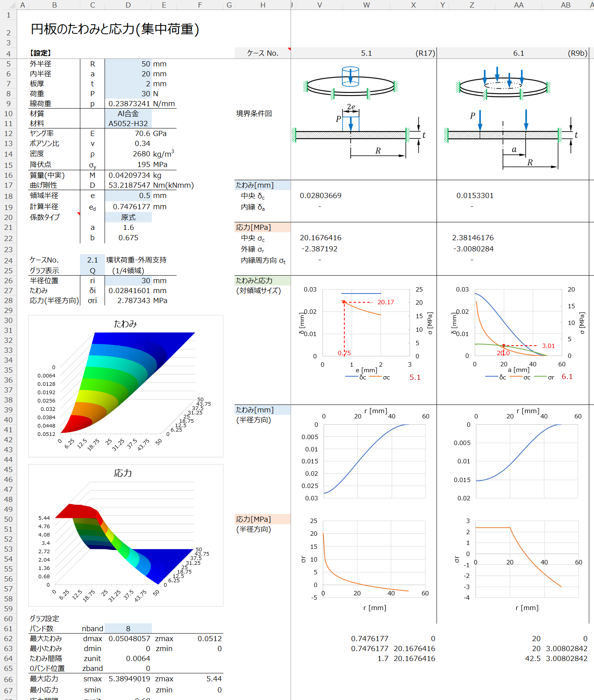The width and height of the screenshot is (594, 700).
Task: Open the A5052-H32 material selection cell
Action: tap(128, 124)
